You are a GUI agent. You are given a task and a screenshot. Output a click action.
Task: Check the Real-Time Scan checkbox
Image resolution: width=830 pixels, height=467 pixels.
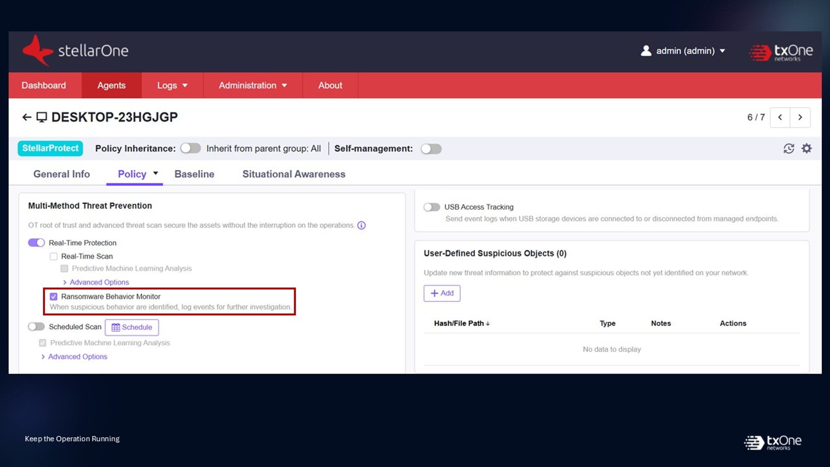pyautogui.click(x=54, y=256)
